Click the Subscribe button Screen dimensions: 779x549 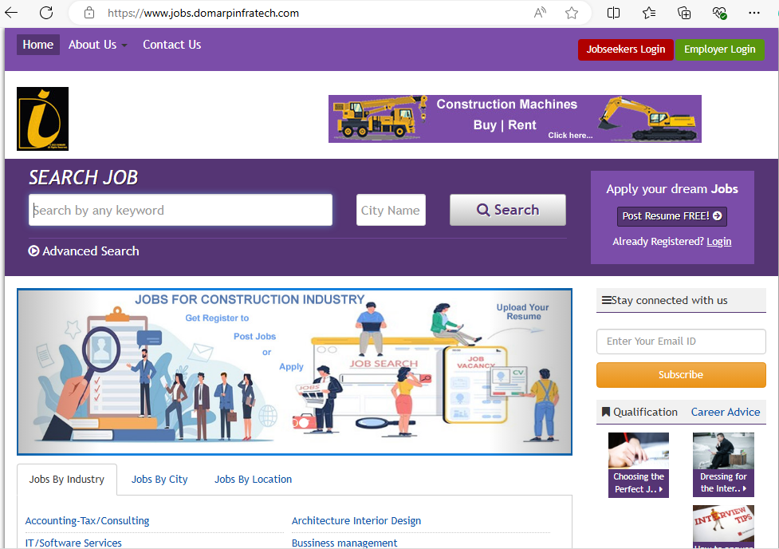tap(680, 375)
